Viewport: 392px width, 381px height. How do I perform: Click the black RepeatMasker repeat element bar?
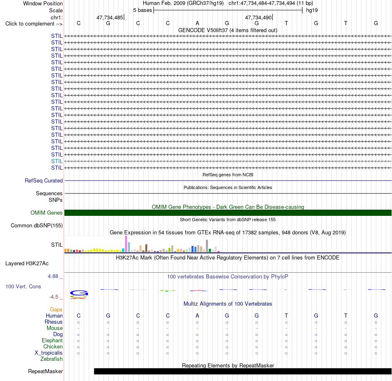[x=243, y=371]
